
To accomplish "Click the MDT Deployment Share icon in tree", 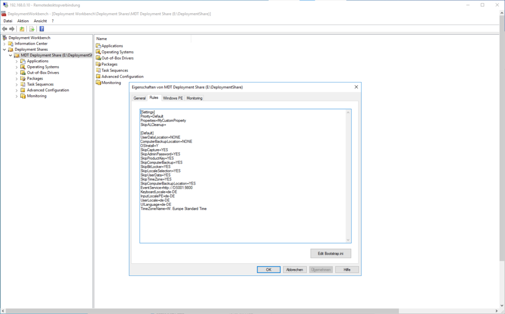I will pyautogui.click(x=17, y=55).
